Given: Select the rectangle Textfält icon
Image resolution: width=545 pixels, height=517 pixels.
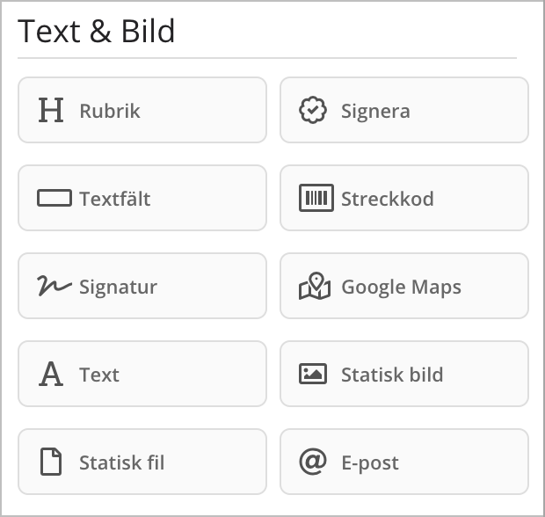Looking at the screenshot, I should point(54,198).
